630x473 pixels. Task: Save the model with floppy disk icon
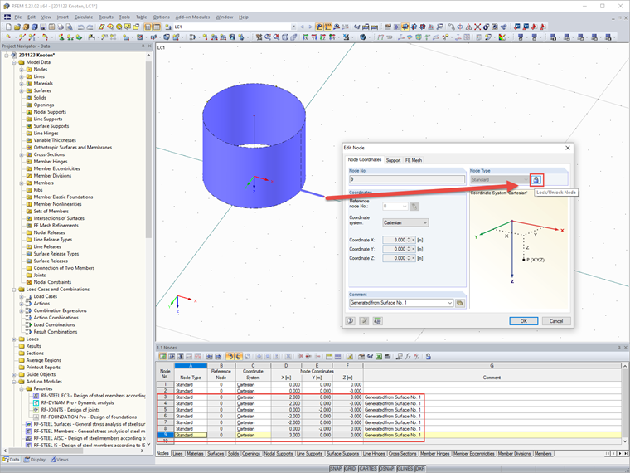point(43,27)
